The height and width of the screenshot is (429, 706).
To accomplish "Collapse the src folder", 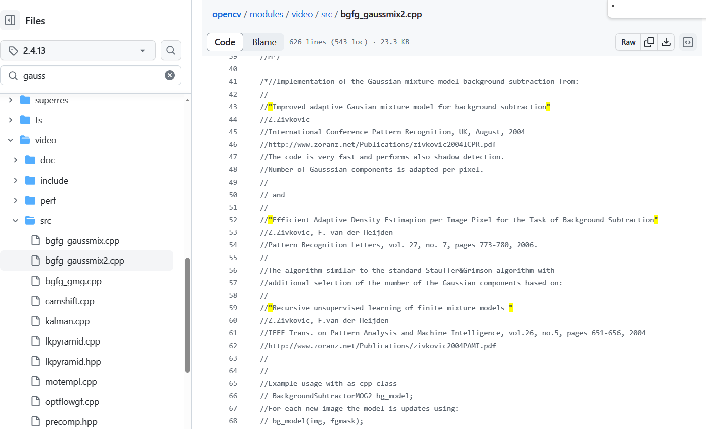I will pos(15,220).
